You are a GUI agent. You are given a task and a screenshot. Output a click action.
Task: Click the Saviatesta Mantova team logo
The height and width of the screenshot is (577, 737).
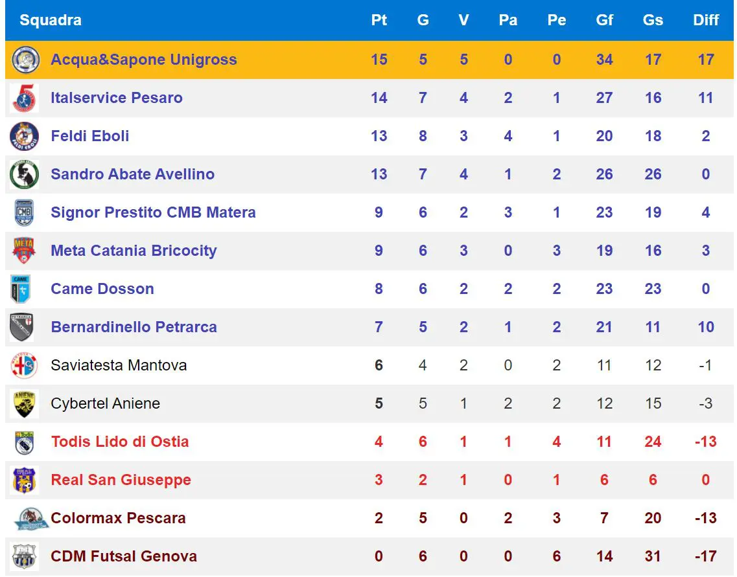pyautogui.click(x=25, y=366)
